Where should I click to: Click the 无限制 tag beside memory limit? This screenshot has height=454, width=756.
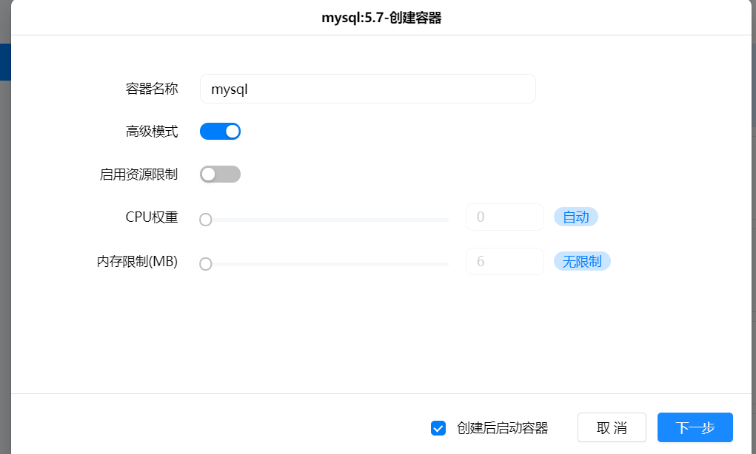582,262
